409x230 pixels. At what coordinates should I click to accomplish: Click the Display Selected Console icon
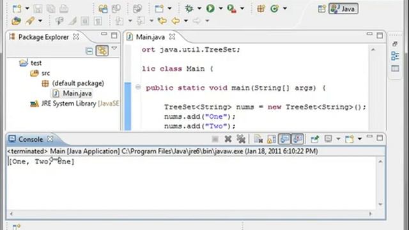point(328,139)
